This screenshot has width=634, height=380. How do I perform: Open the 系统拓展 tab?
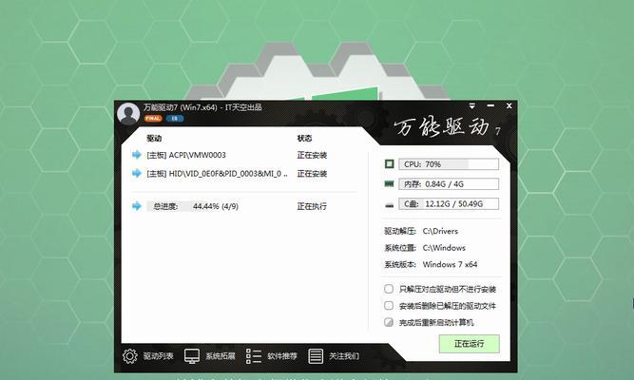click(x=221, y=356)
